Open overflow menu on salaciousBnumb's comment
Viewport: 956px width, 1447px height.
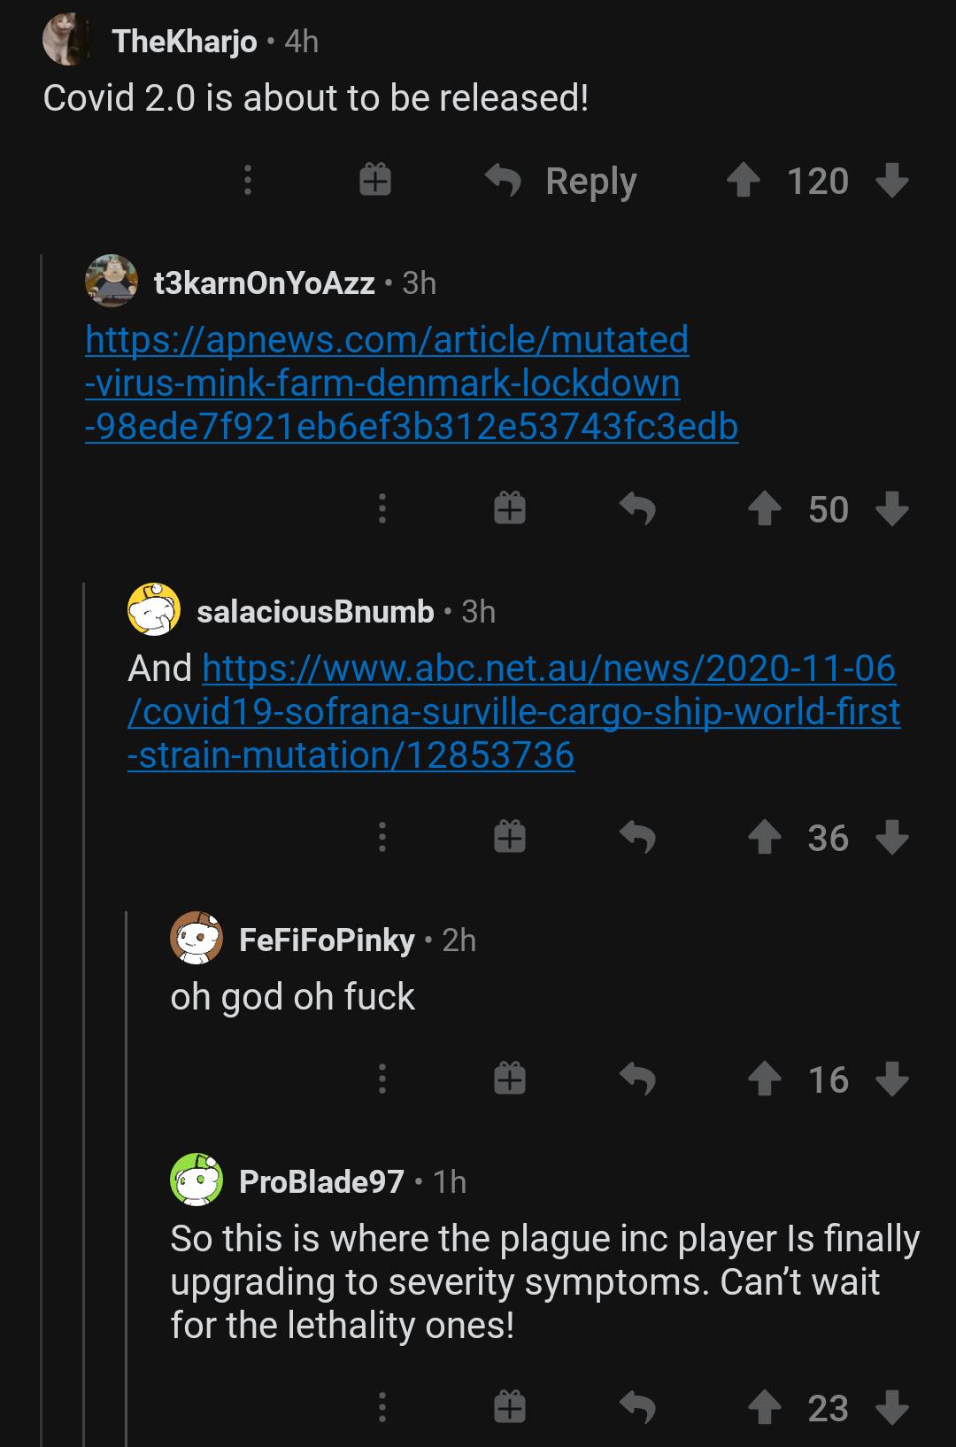point(382,838)
